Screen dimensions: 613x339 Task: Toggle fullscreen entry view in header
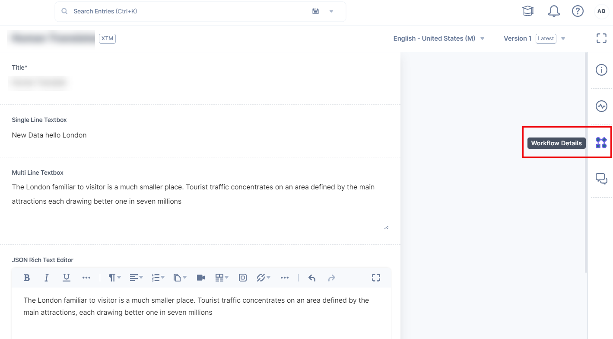pos(601,38)
